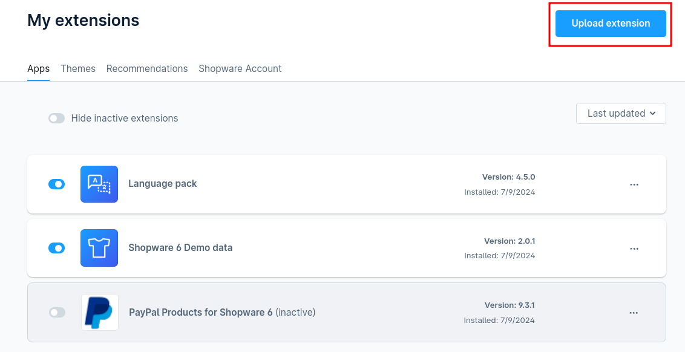Click the Language pack extension name
The width and height of the screenshot is (685, 352).
tap(163, 184)
